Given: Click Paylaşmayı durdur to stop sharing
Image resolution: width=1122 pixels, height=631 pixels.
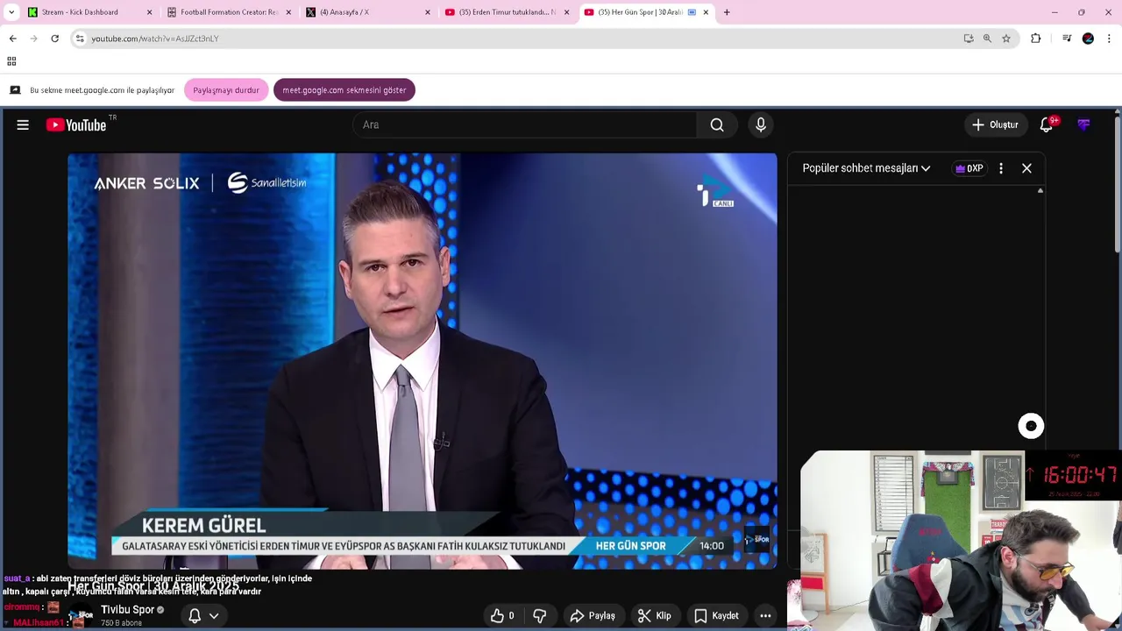Looking at the screenshot, I should pyautogui.click(x=226, y=90).
